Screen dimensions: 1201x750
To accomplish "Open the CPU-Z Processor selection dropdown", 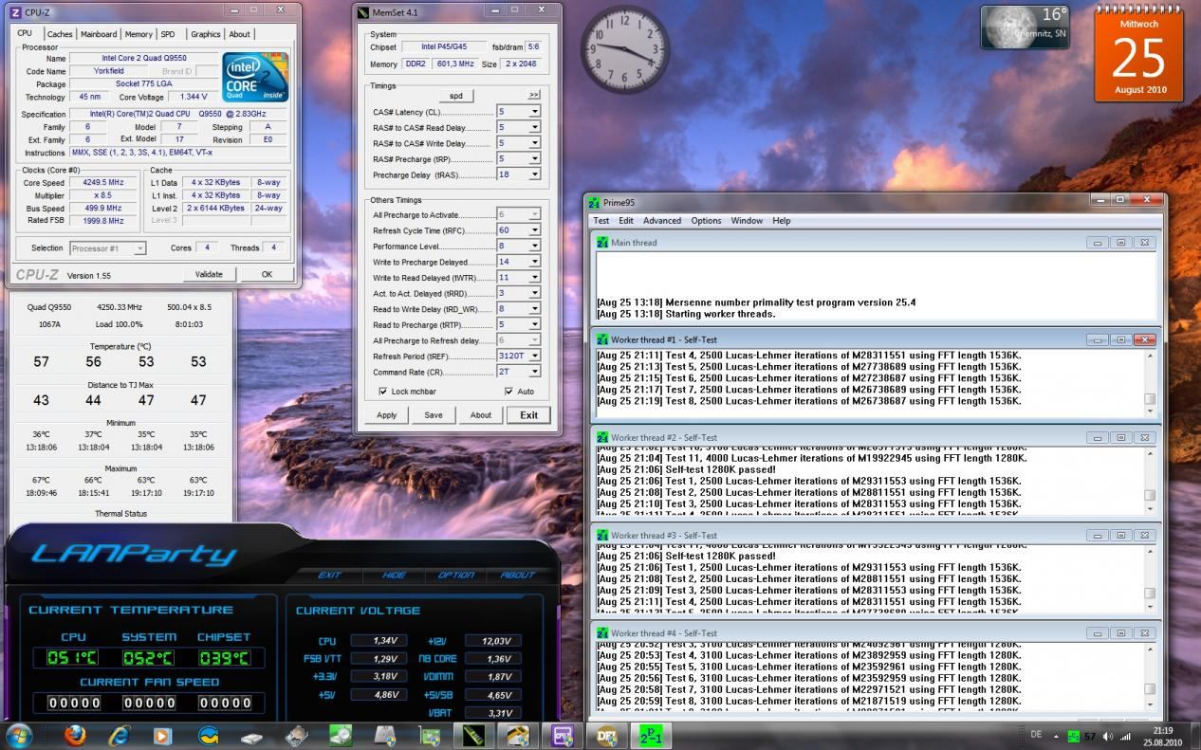I will click(x=139, y=248).
